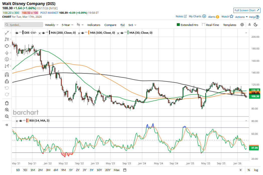Open the Weekly frequency dropdown
263x175 pixels.
[x=51, y=25]
